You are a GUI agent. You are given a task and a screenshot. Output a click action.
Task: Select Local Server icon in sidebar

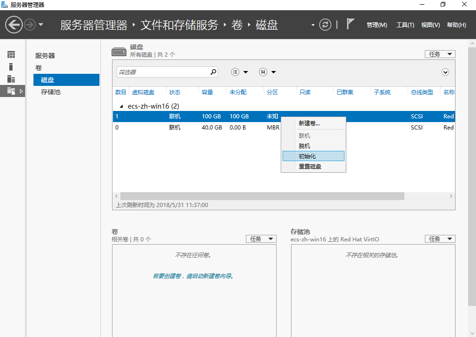(x=11, y=67)
